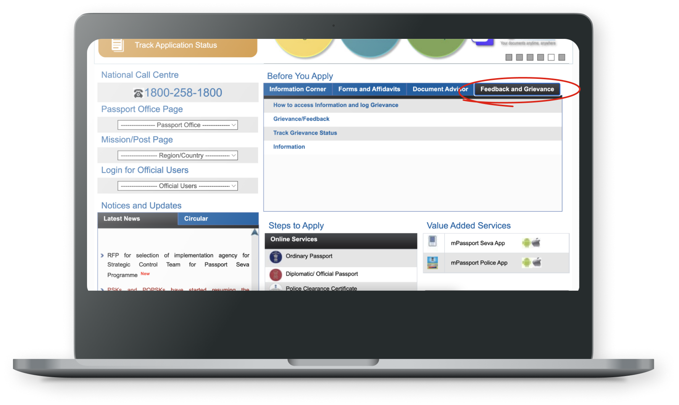Click the Value Added Services heading
The width and height of the screenshot is (679, 405).
coord(469,226)
